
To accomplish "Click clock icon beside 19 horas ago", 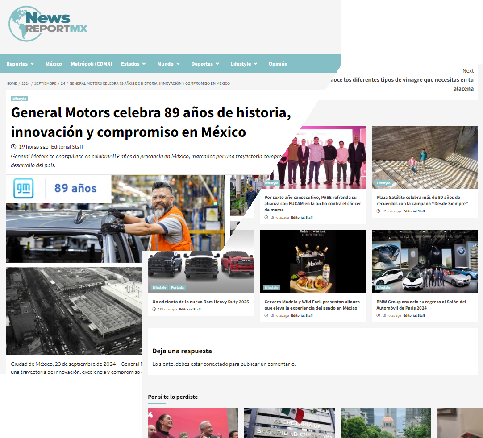I will 13,146.
